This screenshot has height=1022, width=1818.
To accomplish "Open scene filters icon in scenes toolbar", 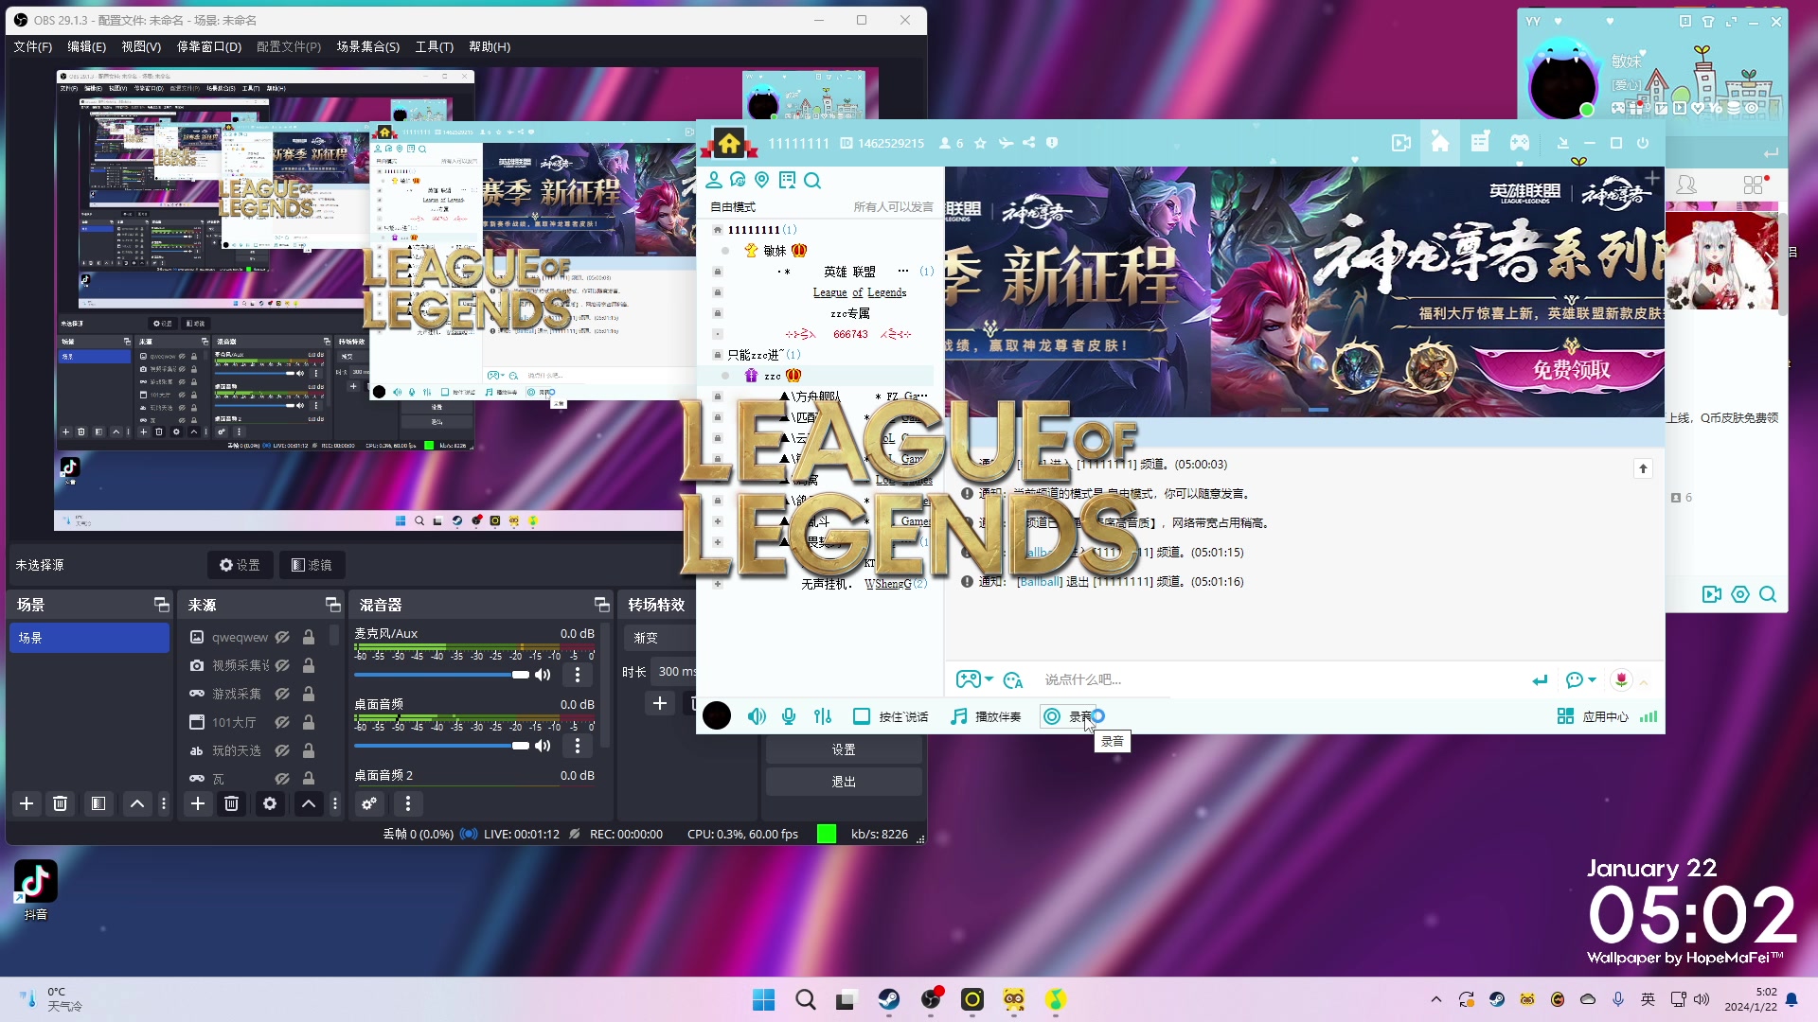I will (98, 803).
